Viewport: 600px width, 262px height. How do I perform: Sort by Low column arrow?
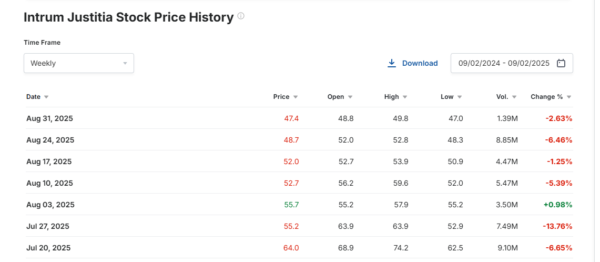(460, 97)
